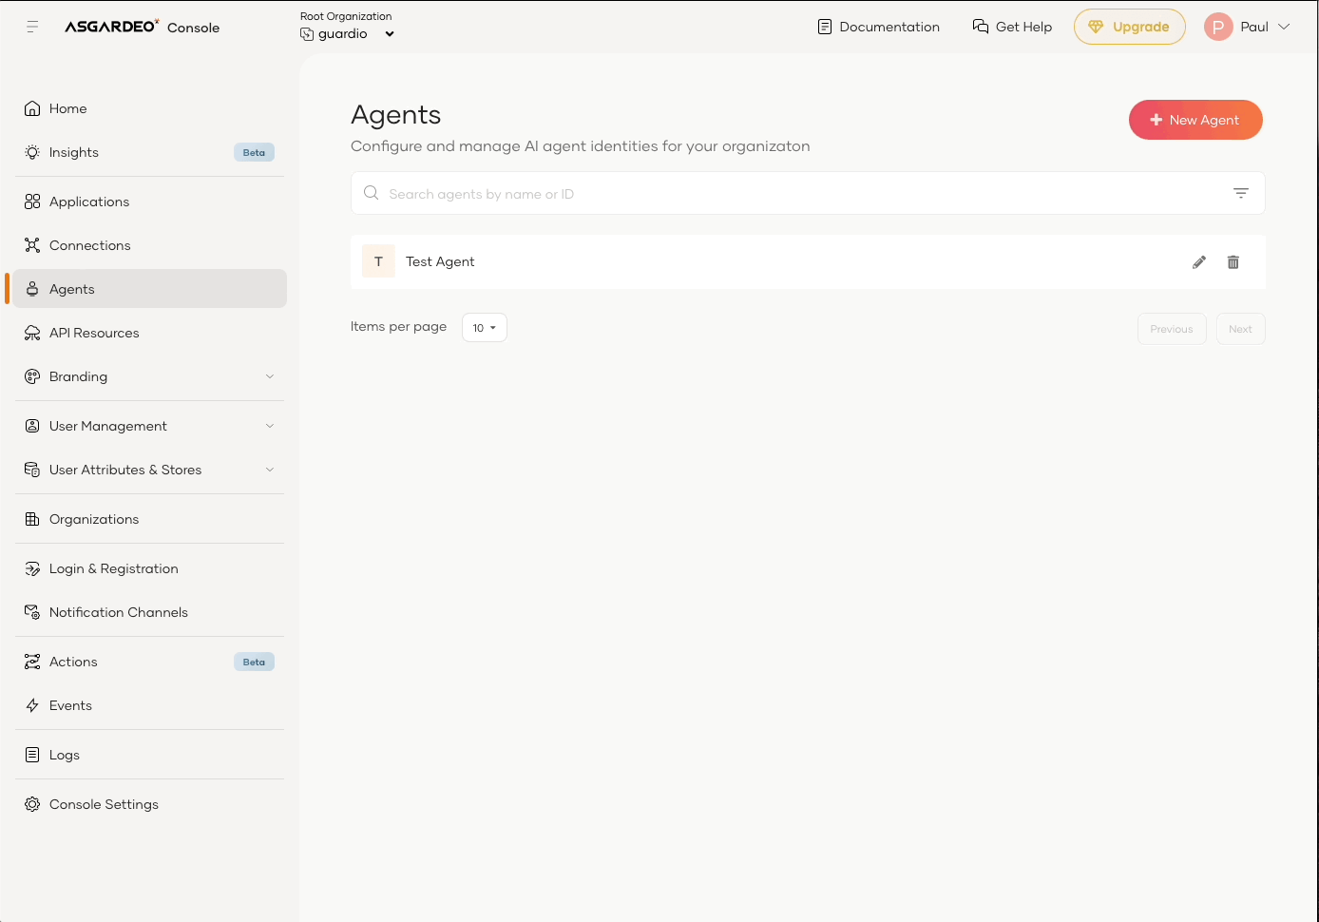This screenshot has width=1319, height=922.
Task: Click the Console Settings gear icon
Action: tap(32, 804)
